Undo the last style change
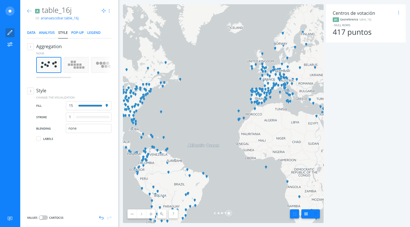The width and height of the screenshot is (410, 227). 101,218
